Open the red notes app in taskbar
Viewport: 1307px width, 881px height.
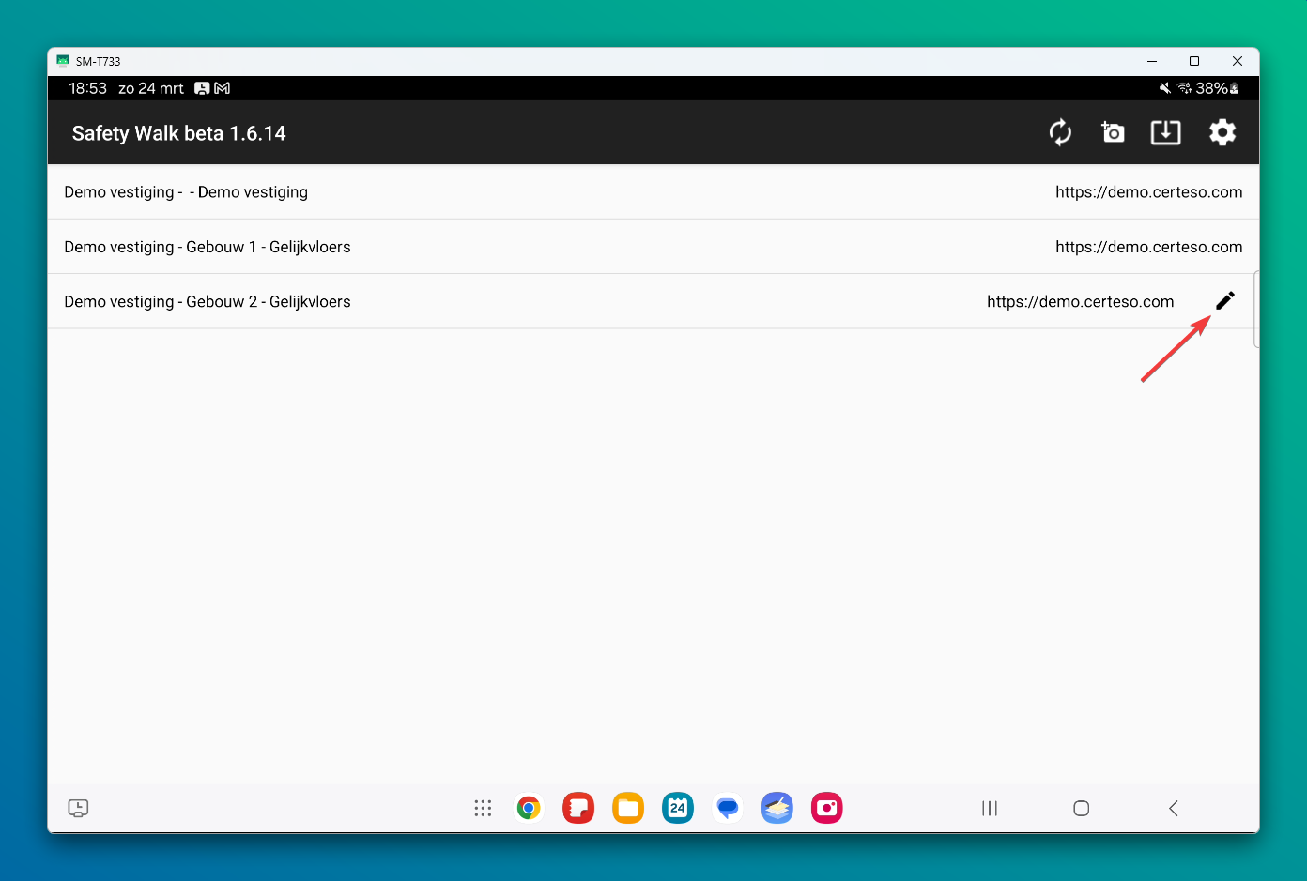tap(578, 808)
